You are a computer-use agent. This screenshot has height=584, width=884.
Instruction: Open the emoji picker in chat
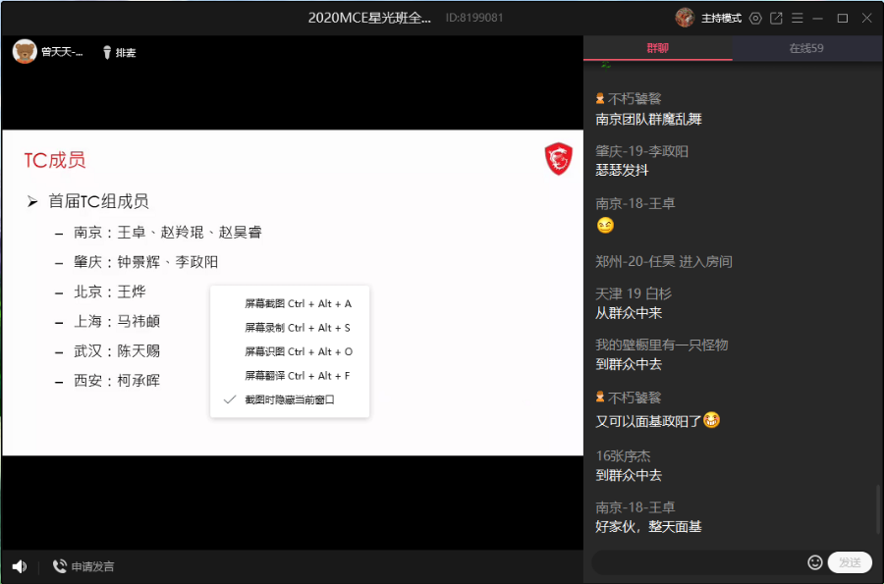click(814, 562)
